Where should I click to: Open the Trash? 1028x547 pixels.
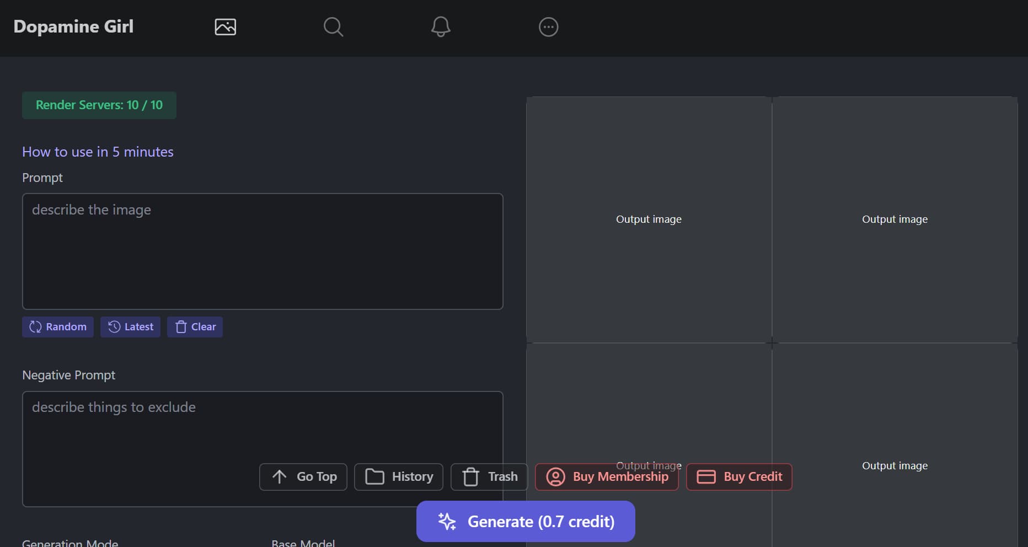[x=489, y=477]
